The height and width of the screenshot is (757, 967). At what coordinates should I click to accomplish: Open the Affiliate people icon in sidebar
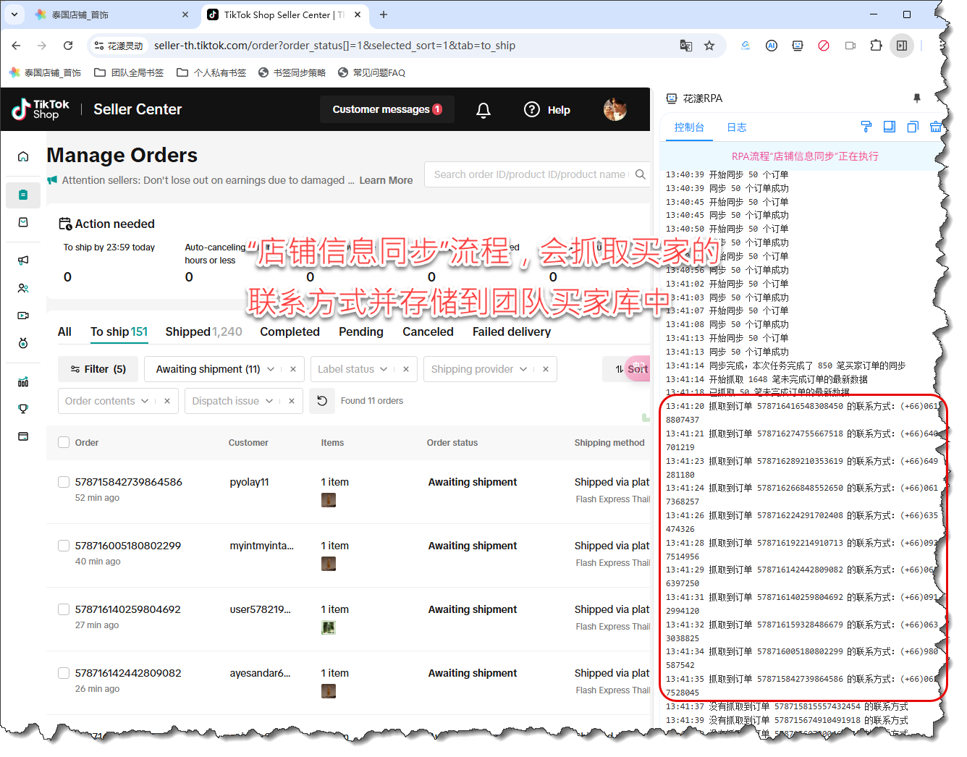(23, 288)
